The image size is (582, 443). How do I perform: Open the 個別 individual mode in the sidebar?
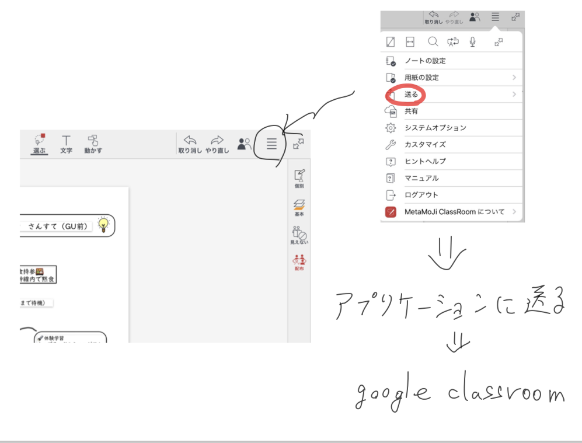tap(299, 179)
